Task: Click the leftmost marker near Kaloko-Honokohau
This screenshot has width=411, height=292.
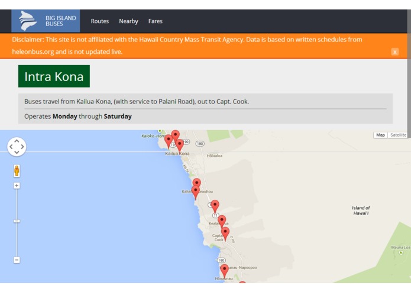Action: [x=169, y=142]
